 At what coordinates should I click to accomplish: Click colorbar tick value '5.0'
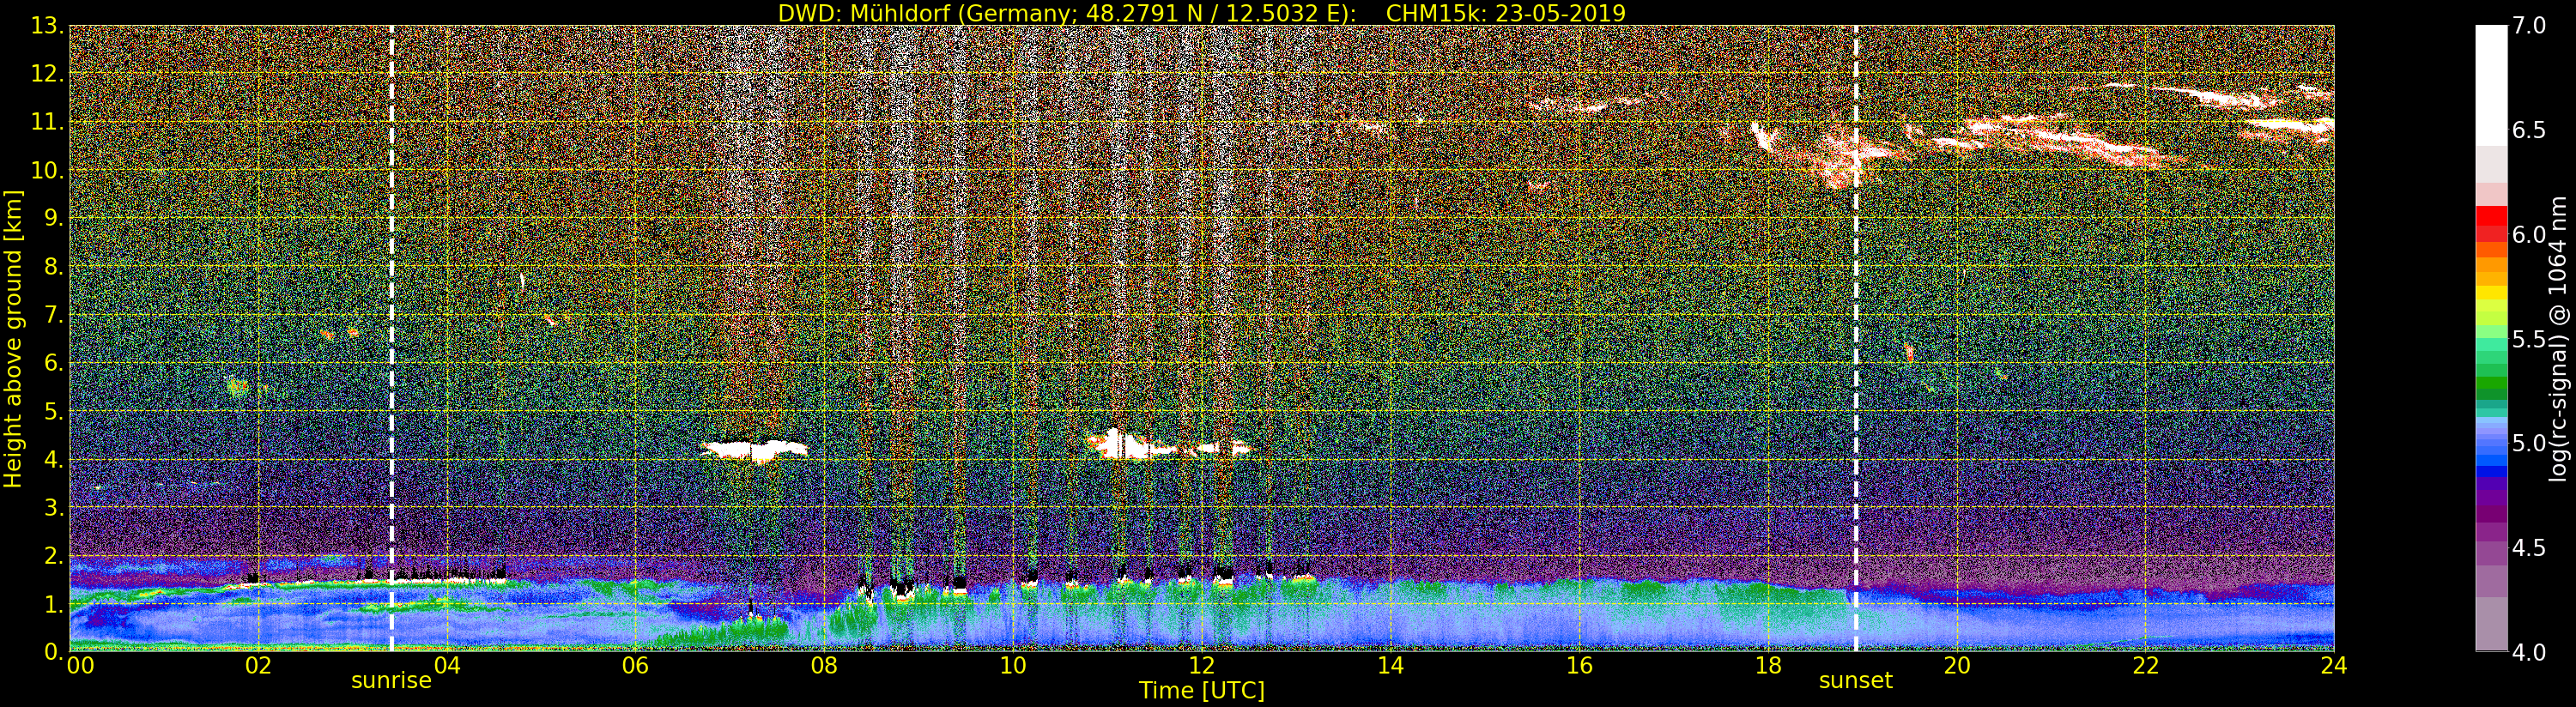pyautogui.click(x=2530, y=443)
